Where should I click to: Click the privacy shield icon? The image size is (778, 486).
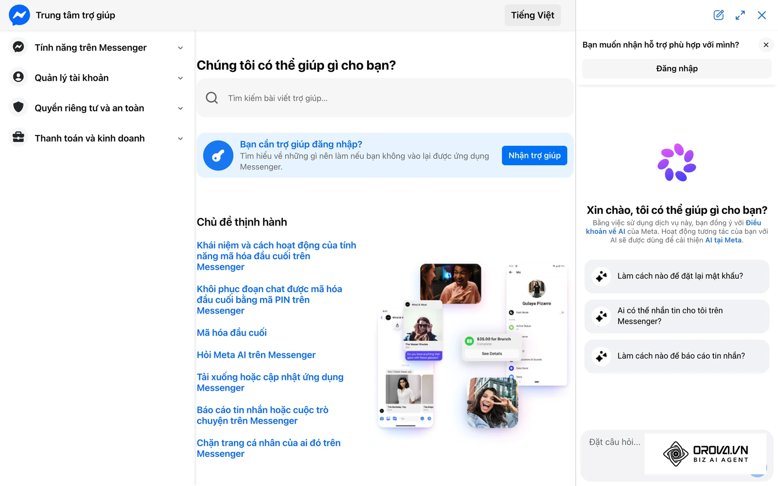pos(18,107)
